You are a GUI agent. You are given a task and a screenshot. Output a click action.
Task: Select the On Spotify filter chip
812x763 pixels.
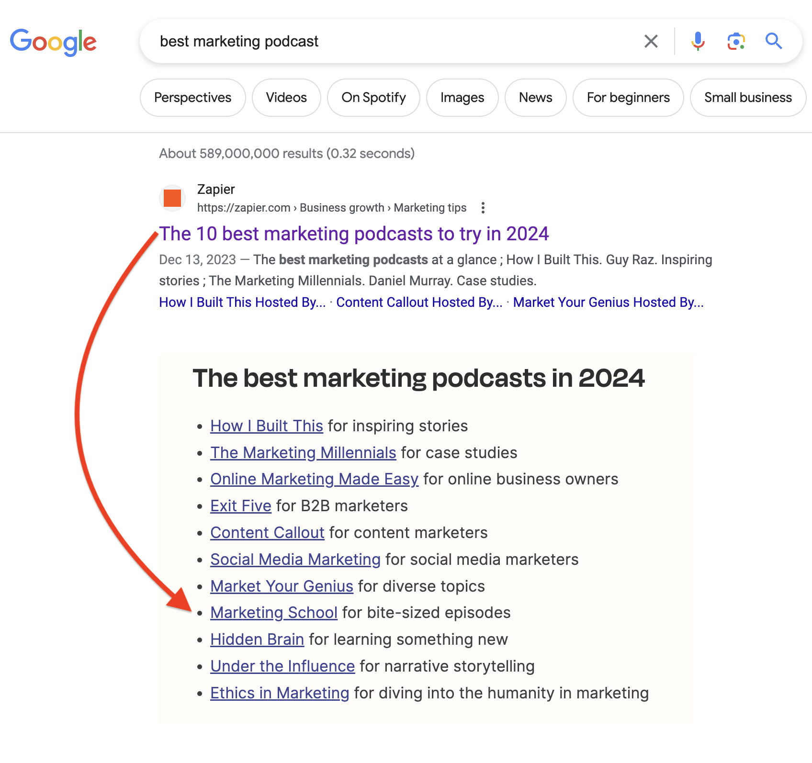pos(373,98)
